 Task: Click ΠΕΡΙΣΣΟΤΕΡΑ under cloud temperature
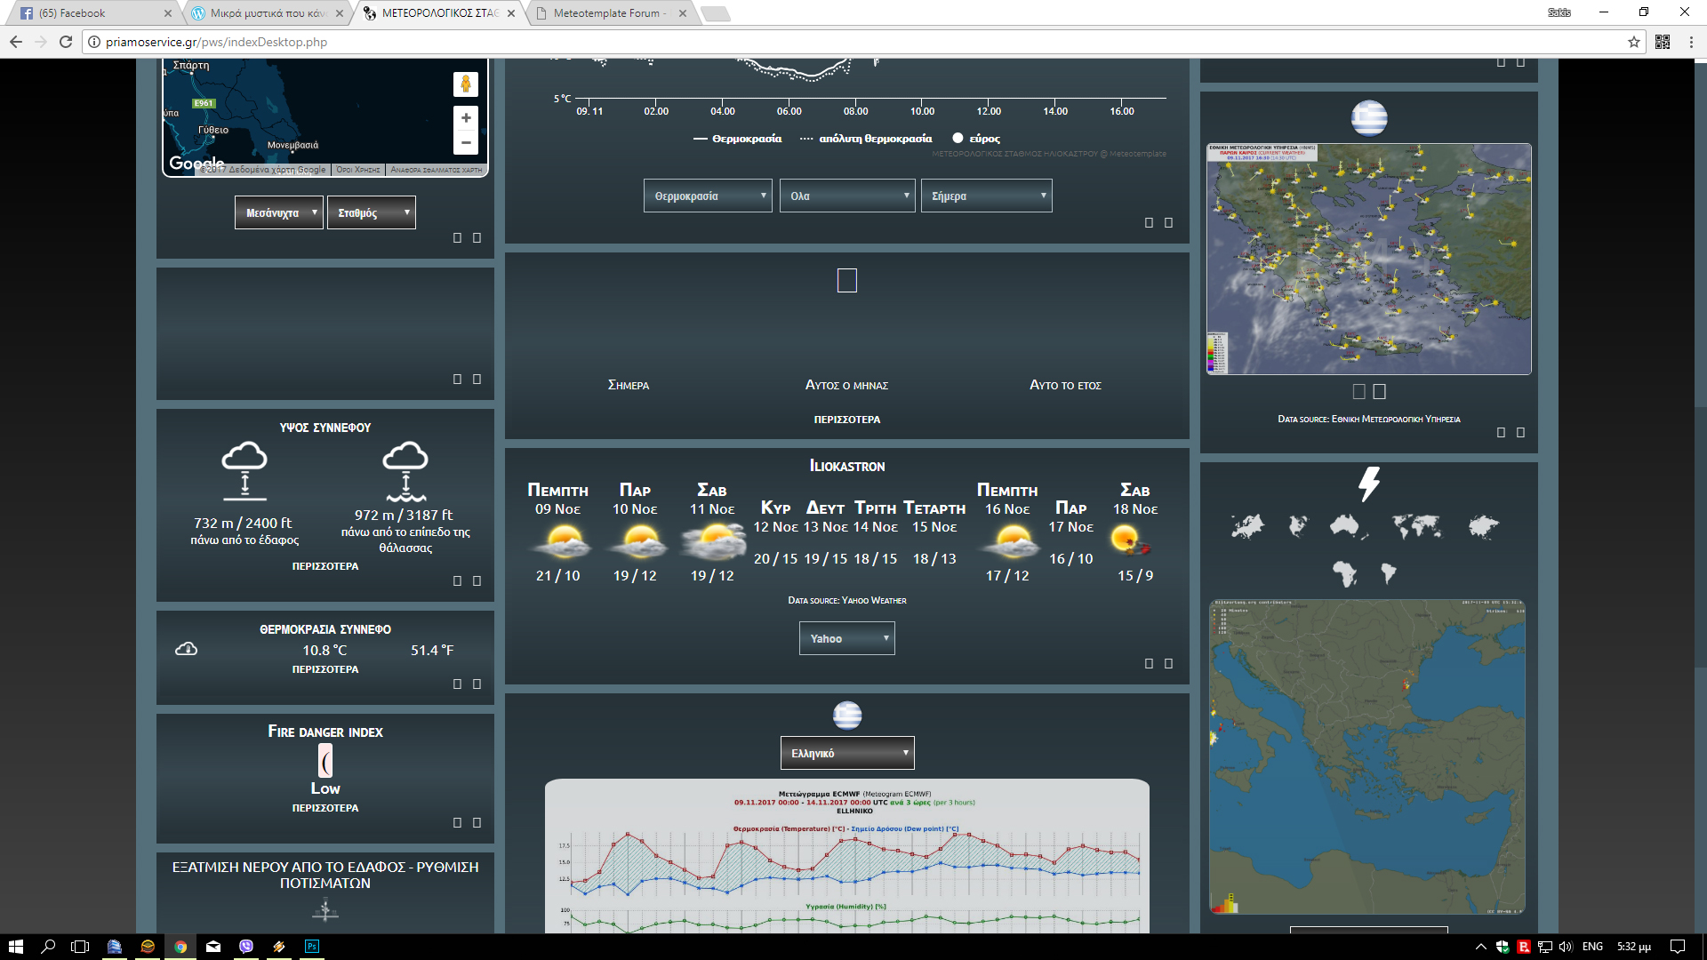pyautogui.click(x=325, y=669)
